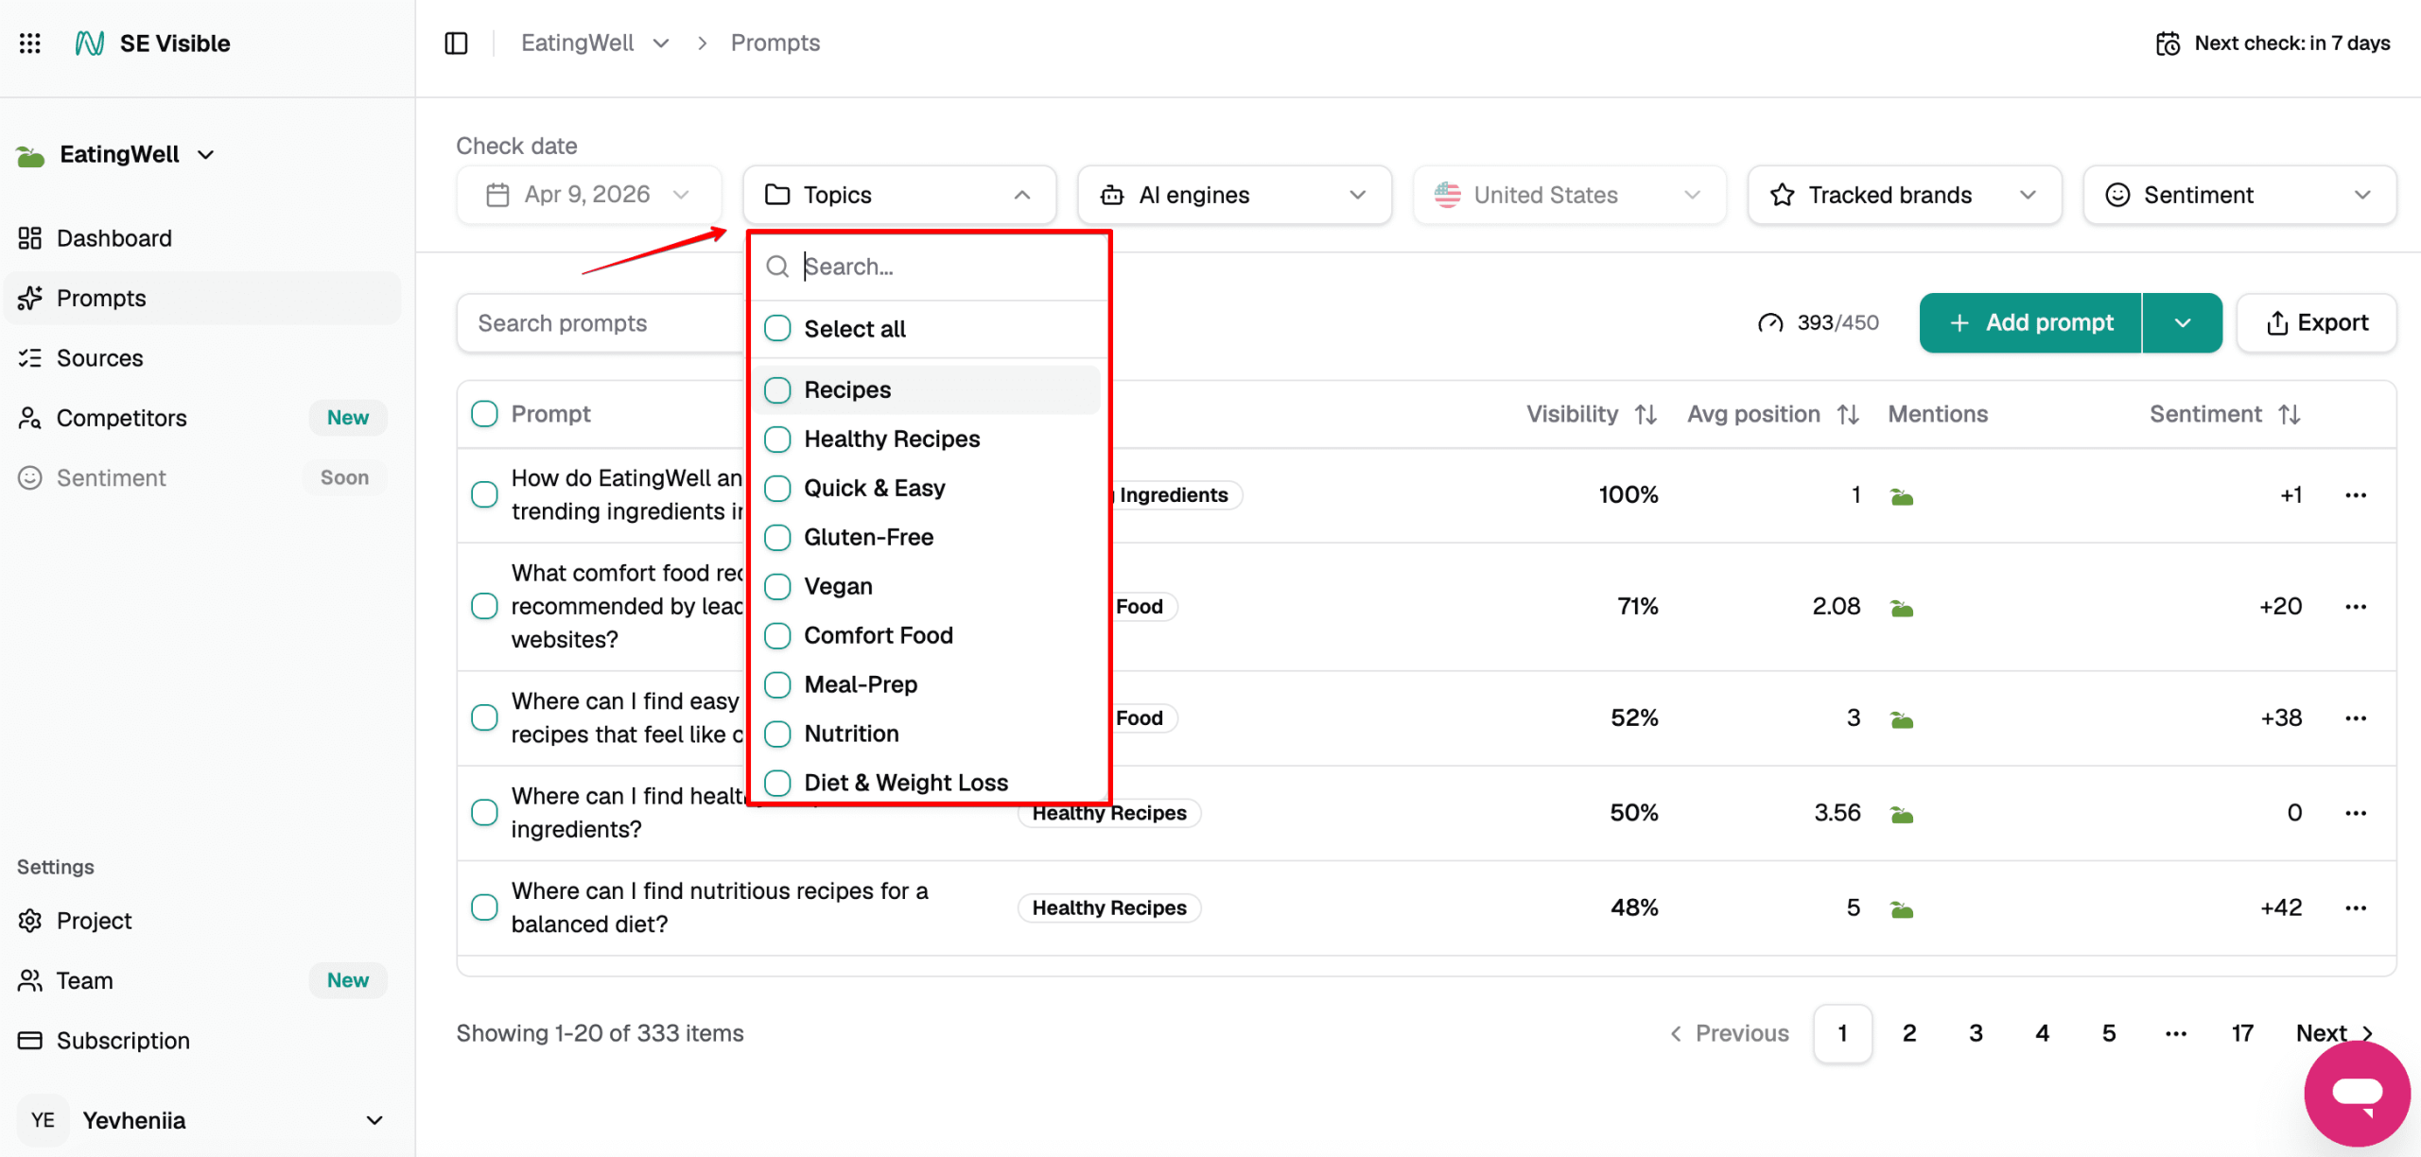This screenshot has width=2421, height=1157.
Task: Check the Select all topics option
Action: [777, 328]
